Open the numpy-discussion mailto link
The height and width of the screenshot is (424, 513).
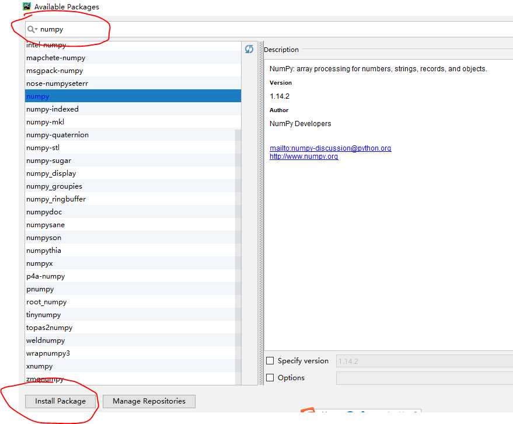tap(330, 148)
